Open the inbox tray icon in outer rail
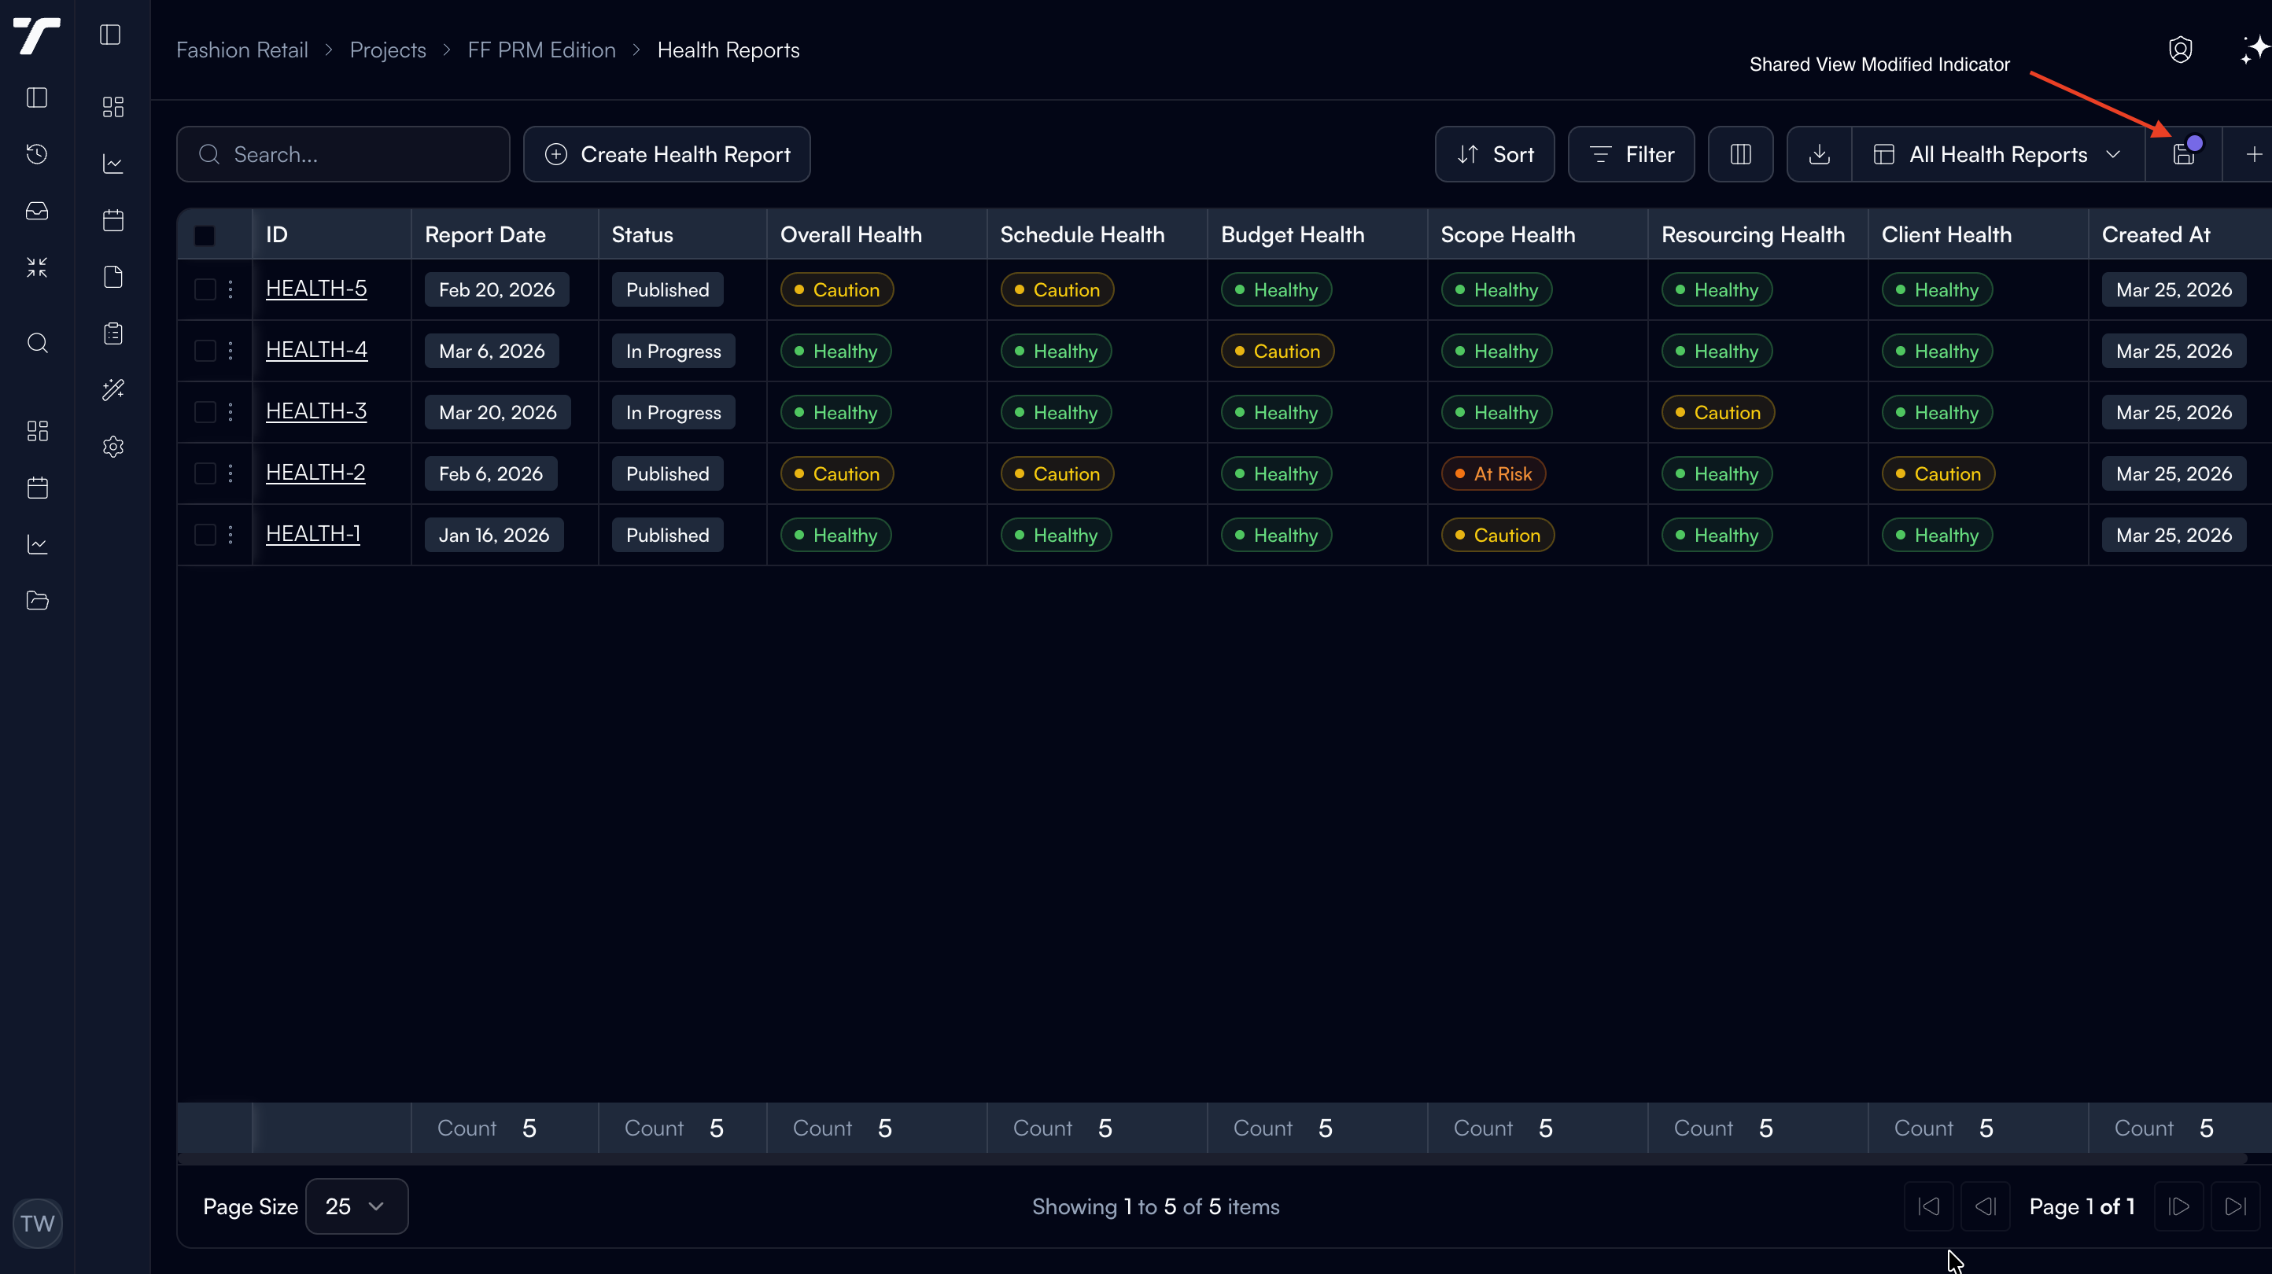This screenshot has height=1274, width=2272. [x=37, y=211]
